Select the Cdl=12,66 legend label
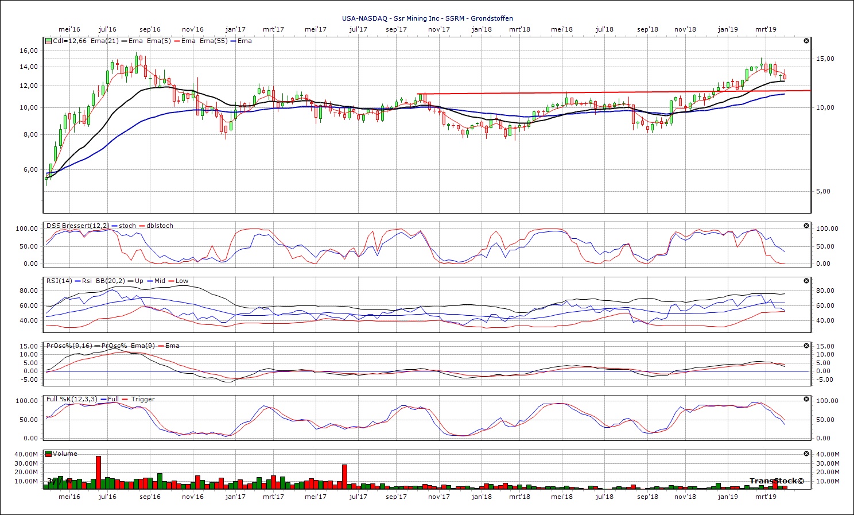Screen dimensions: 854x515 (69, 41)
